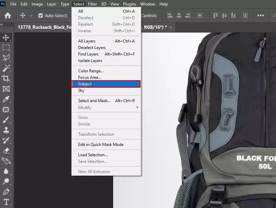Screen dimensions: 276x208
Task: Choose Subject from the Select menu
Action: tap(106, 84)
